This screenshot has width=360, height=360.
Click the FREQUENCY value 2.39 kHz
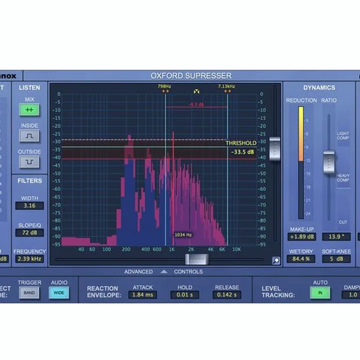(29, 259)
